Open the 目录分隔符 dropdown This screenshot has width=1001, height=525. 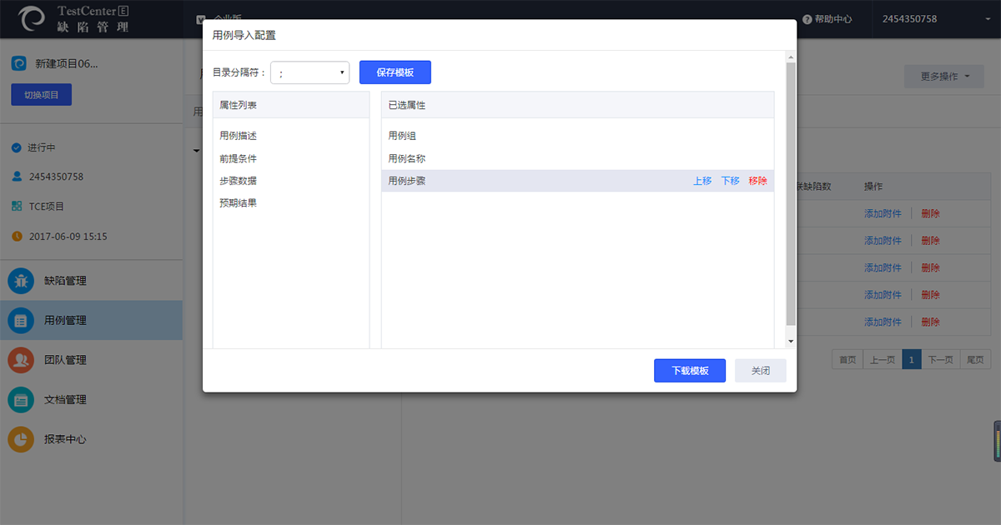coord(309,72)
